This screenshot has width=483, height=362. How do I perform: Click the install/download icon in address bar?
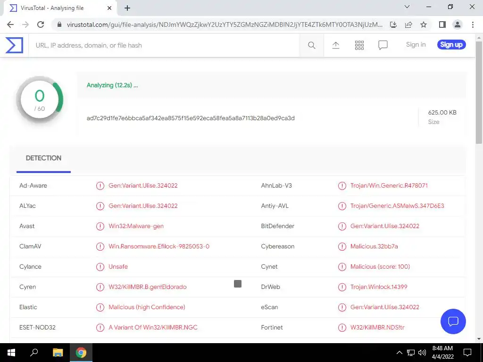point(393,25)
